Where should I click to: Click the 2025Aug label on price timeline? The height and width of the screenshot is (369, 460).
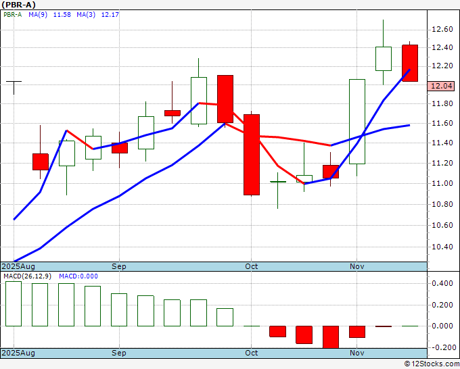pyautogui.click(x=18, y=266)
